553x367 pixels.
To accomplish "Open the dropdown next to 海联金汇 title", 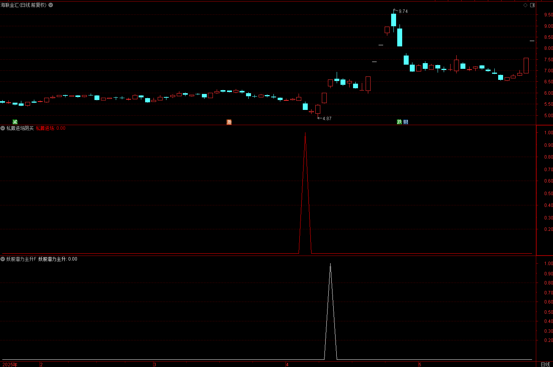I will pos(51,5).
